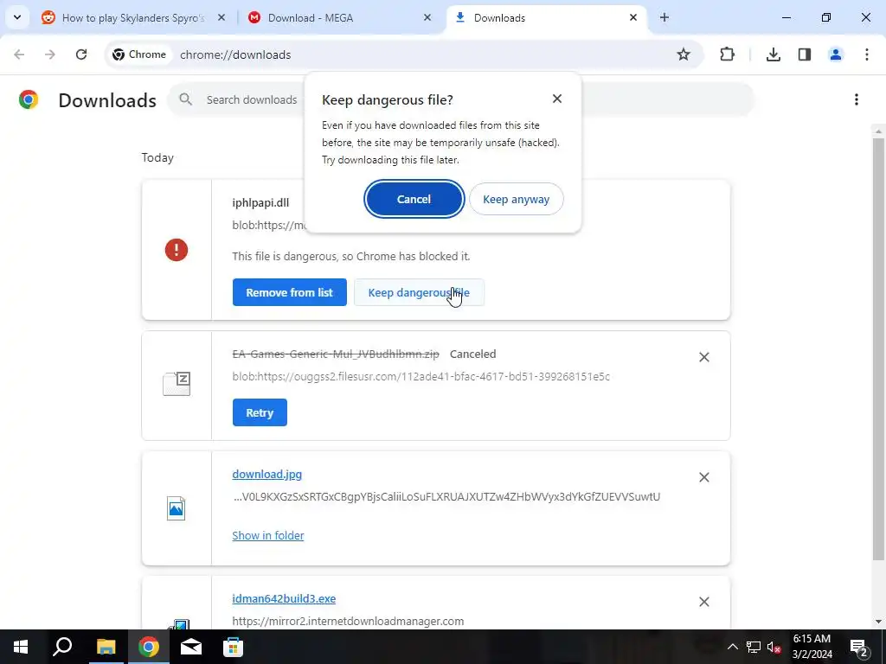Open the Extensions puzzle icon
This screenshot has width=886, height=664.
point(727,54)
